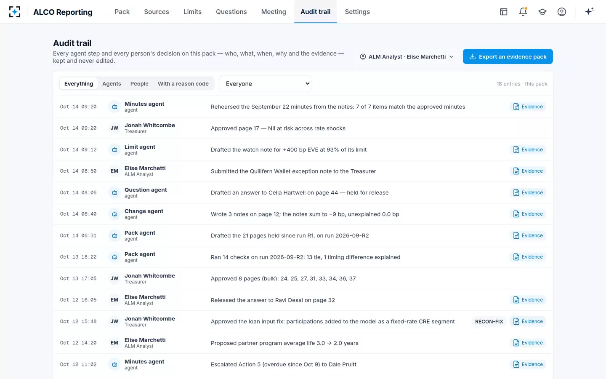Image resolution: width=606 pixels, height=379 pixels.
Task: Expand the ALM Analyst · Elise Marchetti role selector
Action: [x=407, y=57]
